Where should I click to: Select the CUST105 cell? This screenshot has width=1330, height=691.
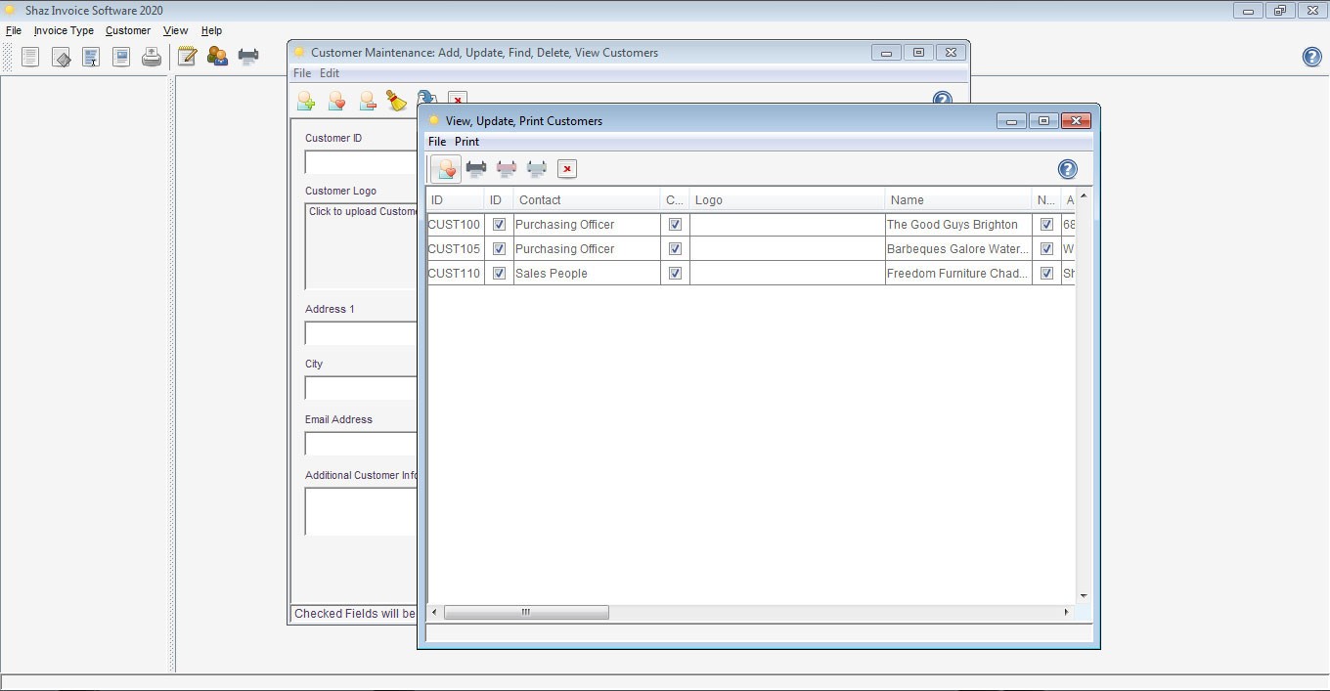point(456,248)
